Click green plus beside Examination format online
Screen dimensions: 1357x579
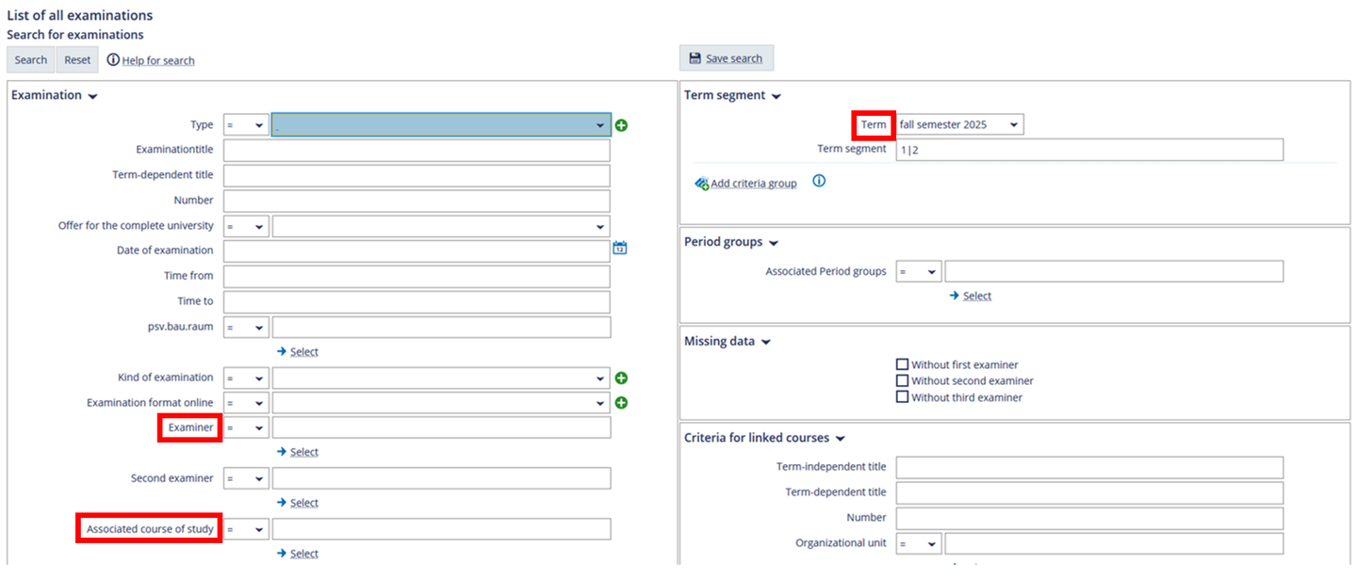click(621, 403)
